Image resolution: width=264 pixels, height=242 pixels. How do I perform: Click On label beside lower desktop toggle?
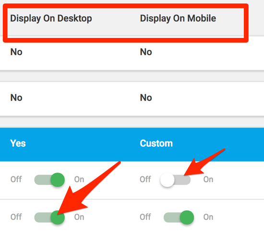coord(79,217)
